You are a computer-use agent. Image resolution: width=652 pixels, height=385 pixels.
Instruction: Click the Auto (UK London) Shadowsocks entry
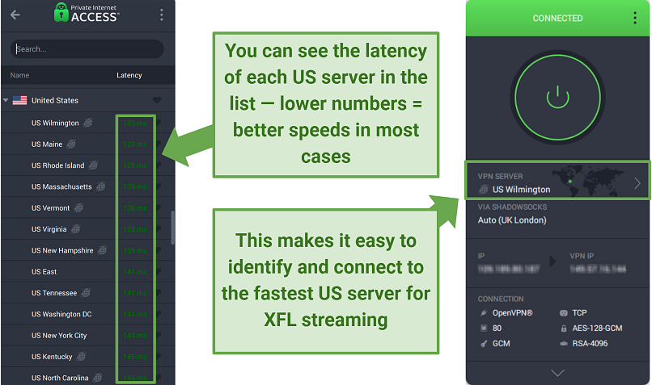point(512,220)
